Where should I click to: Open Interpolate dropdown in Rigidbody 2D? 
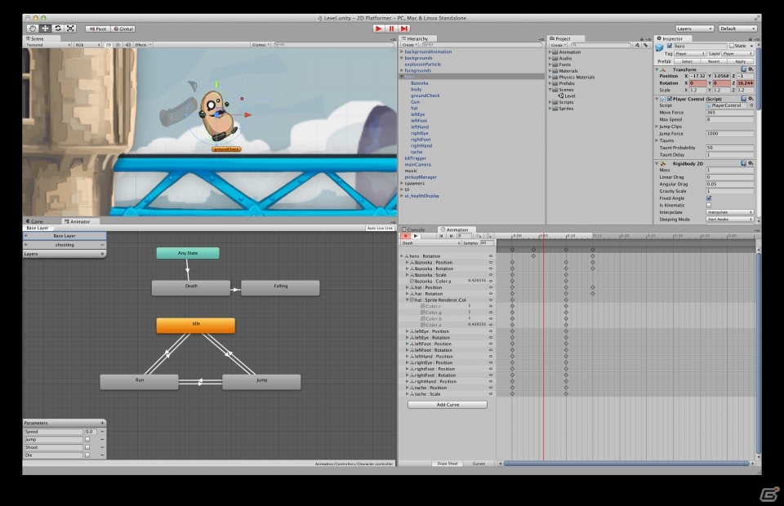point(730,212)
